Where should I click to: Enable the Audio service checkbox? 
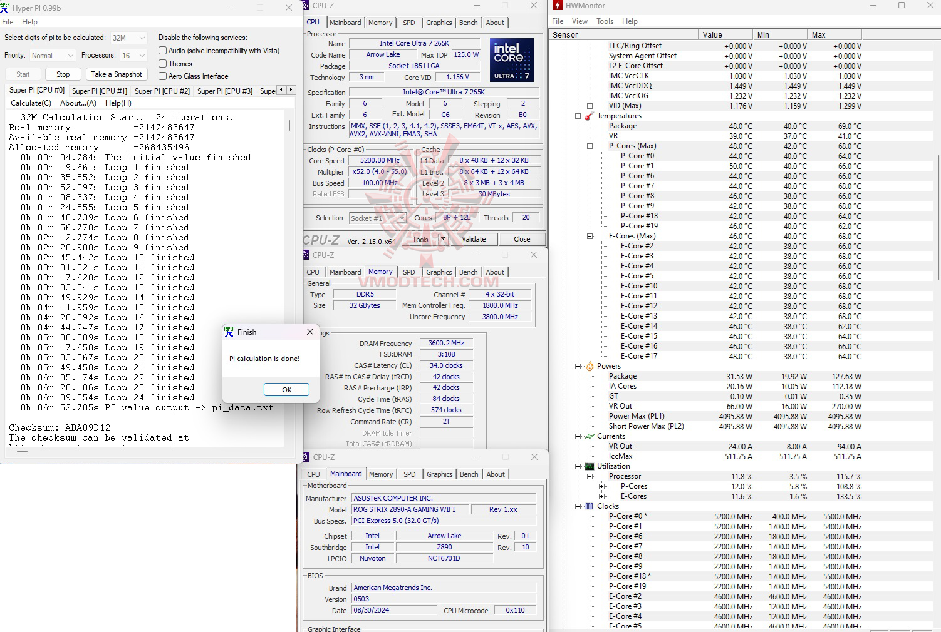[162, 51]
